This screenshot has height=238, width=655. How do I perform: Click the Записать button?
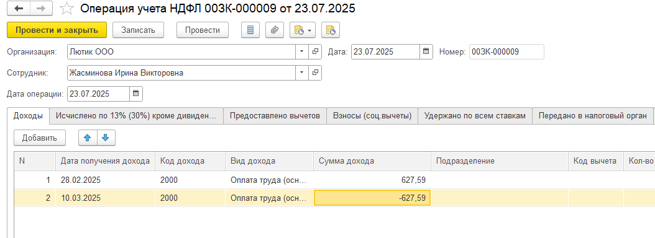138,30
